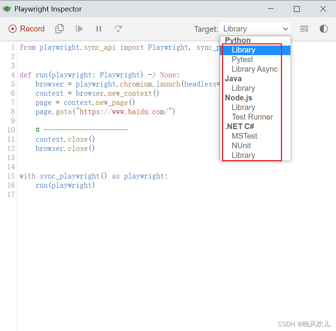Step over using the curved arrow icon
336x331 pixels.
[x=118, y=29]
